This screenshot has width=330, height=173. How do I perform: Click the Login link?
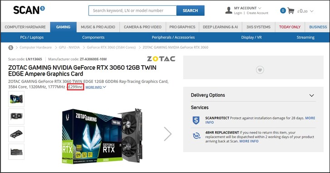click(238, 13)
